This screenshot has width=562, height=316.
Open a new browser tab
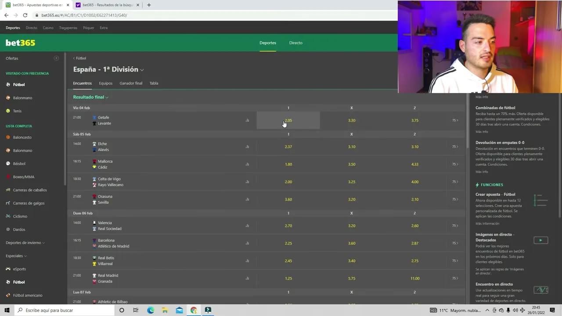click(x=149, y=5)
